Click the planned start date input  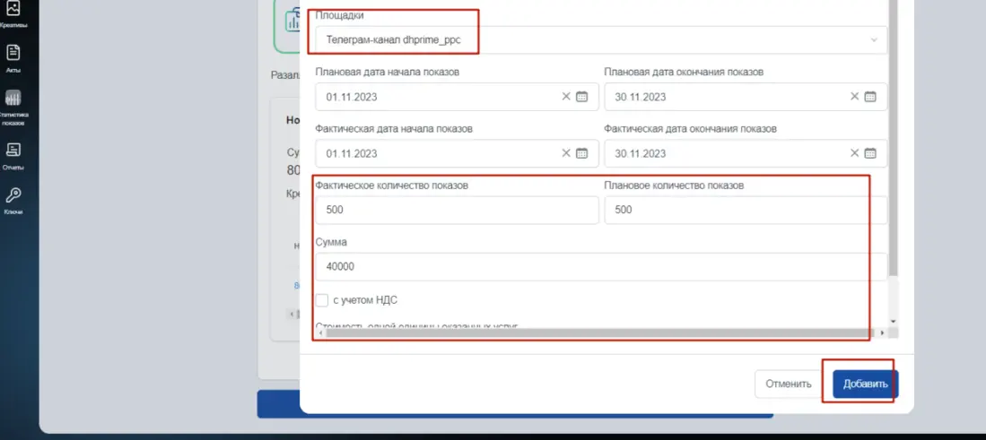point(458,97)
